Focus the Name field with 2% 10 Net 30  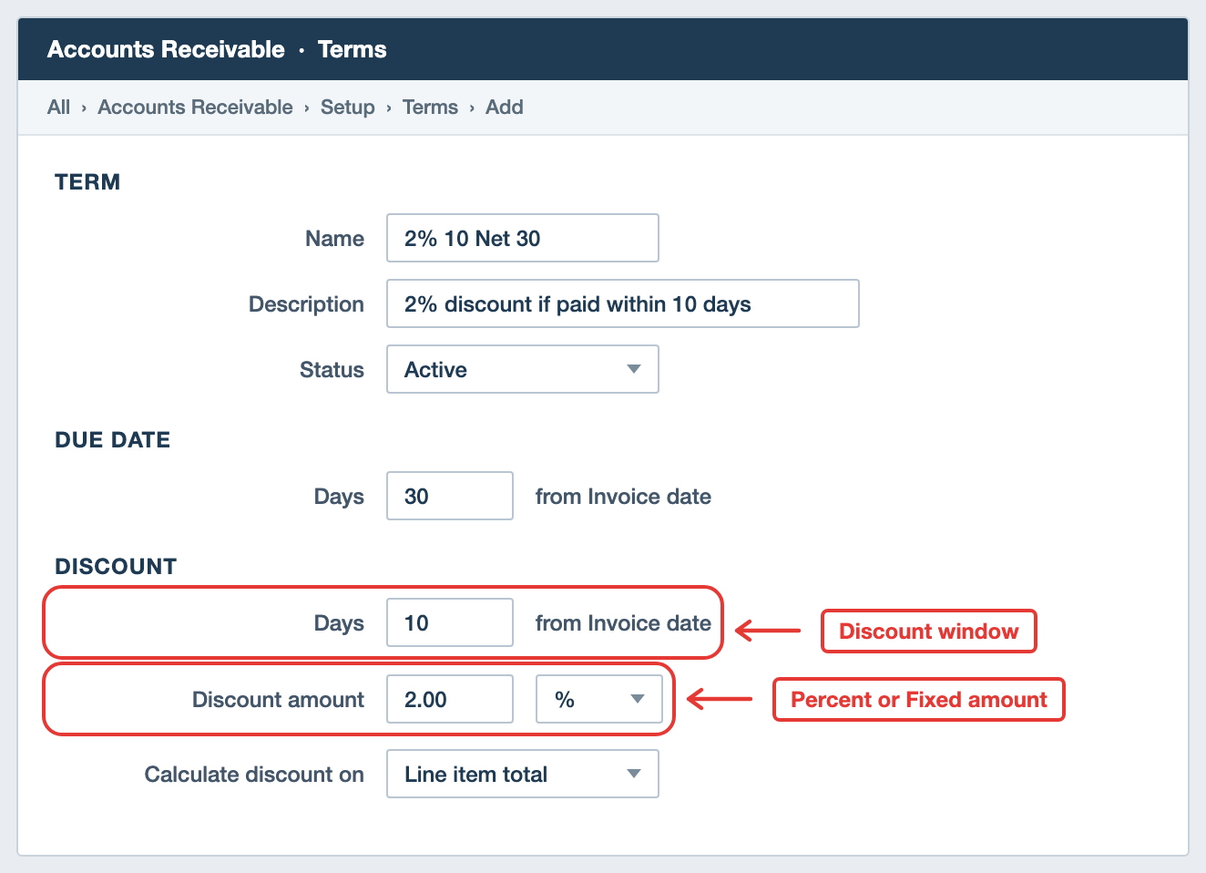click(x=523, y=238)
